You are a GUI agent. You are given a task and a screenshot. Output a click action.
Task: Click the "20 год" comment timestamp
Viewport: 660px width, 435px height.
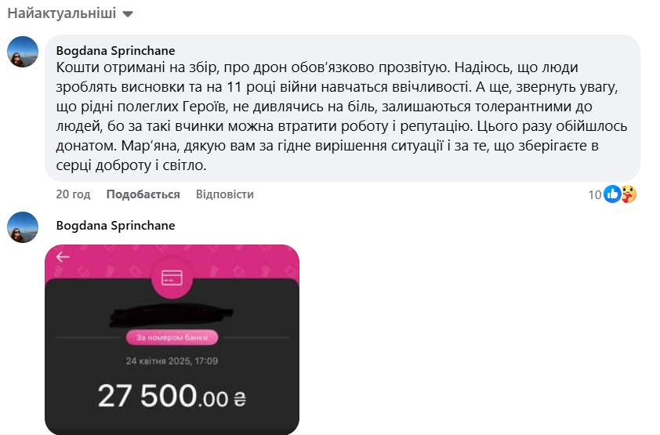[x=73, y=194]
